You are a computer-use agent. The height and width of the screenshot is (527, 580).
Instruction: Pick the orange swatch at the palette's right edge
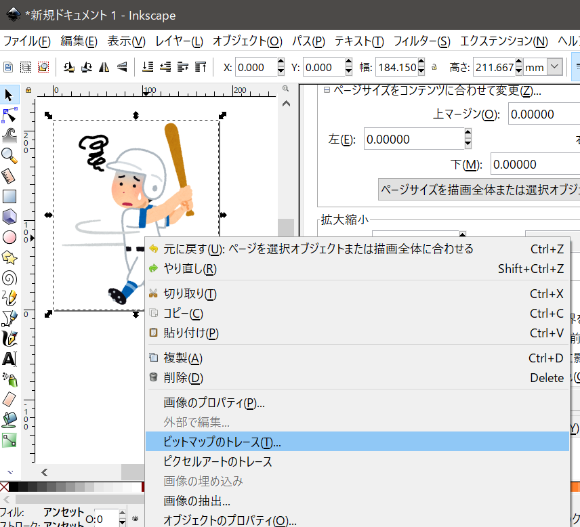tap(575, 486)
